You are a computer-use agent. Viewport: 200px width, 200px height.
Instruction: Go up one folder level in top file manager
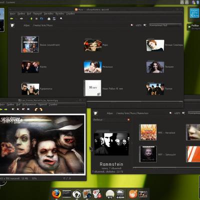coord(31,18)
